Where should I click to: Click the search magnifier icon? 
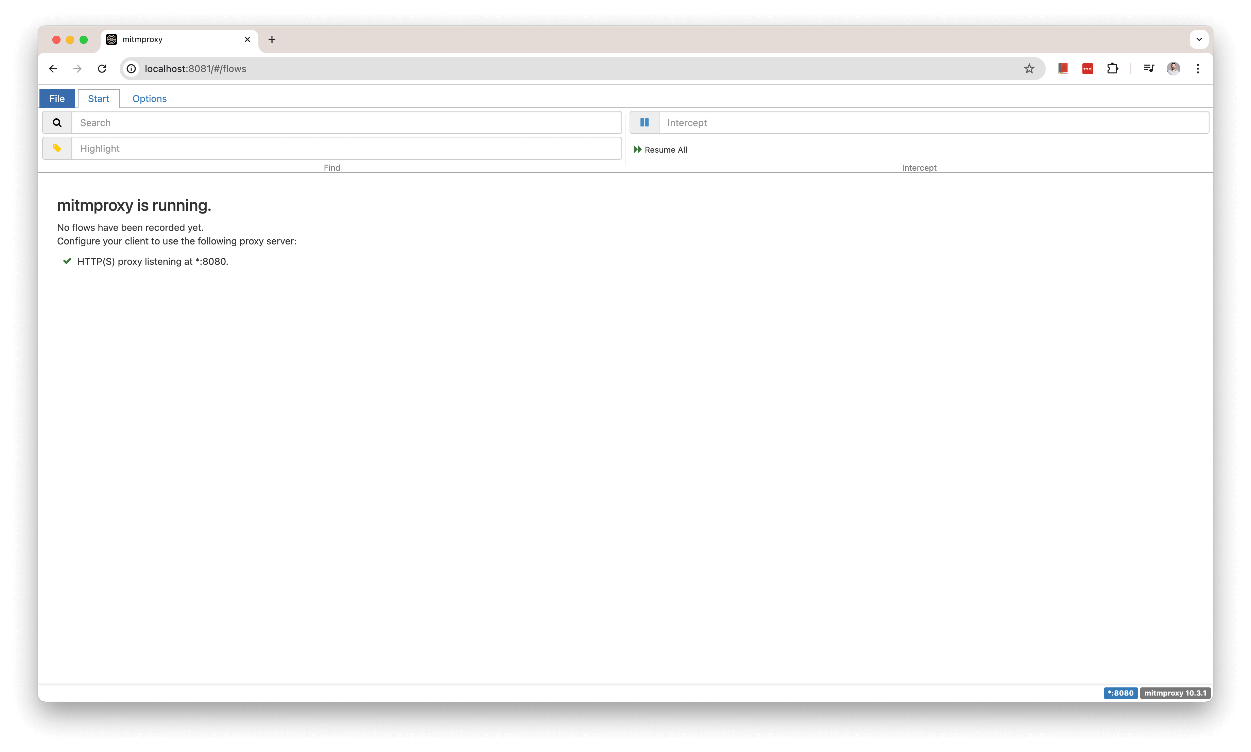point(57,123)
